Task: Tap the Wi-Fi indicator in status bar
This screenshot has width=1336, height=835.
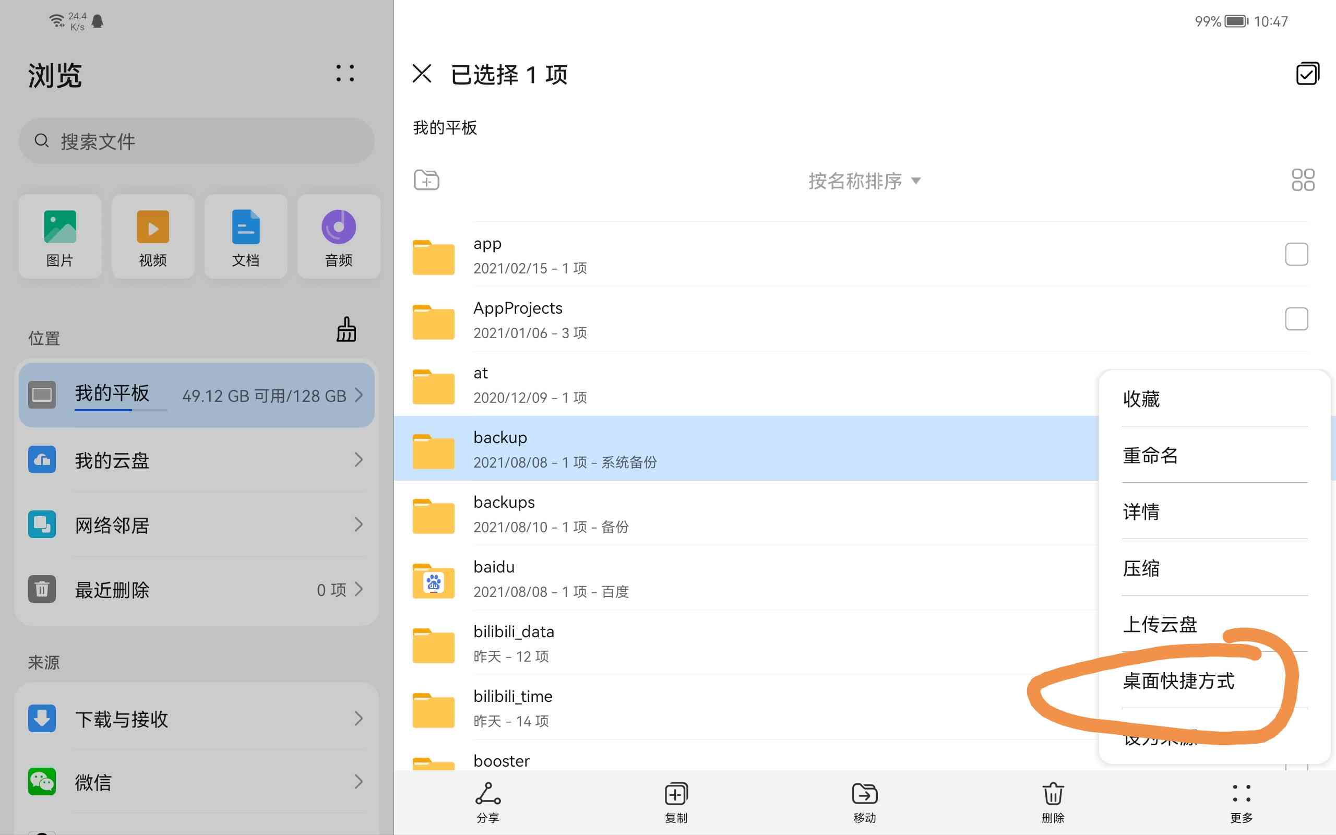Action: pyautogui.click(x=57, y=21)
